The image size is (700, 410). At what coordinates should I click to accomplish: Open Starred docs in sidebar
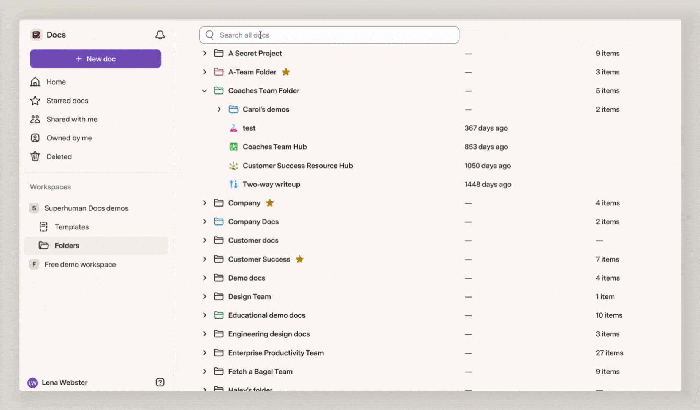[x=95, y=101]
